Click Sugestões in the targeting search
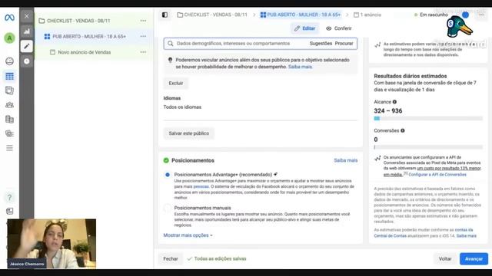 321,44
